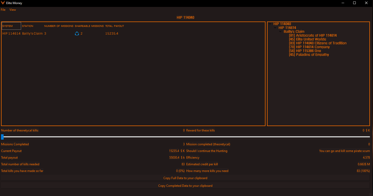The image size is (373, 196).
Task: Click the middle of the kills slider track
Action: tap(185, 137)
